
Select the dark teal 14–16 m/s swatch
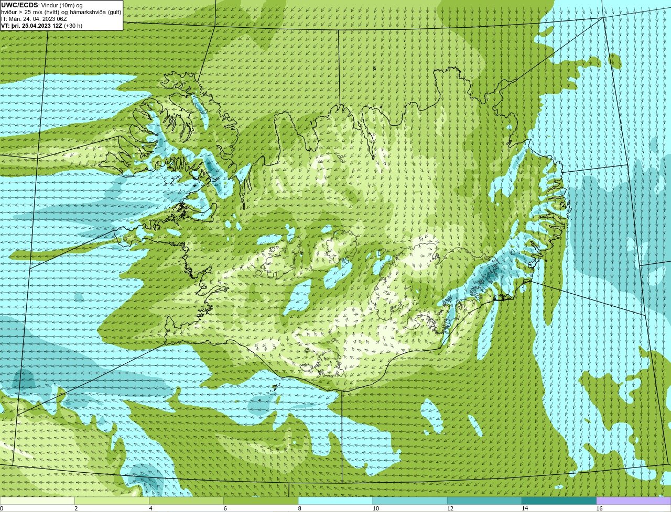click(x=559, y=501)
